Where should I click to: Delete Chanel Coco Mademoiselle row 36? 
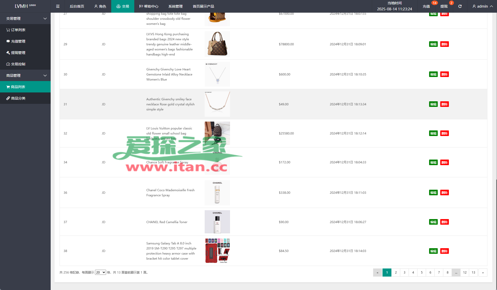[445, 193]
